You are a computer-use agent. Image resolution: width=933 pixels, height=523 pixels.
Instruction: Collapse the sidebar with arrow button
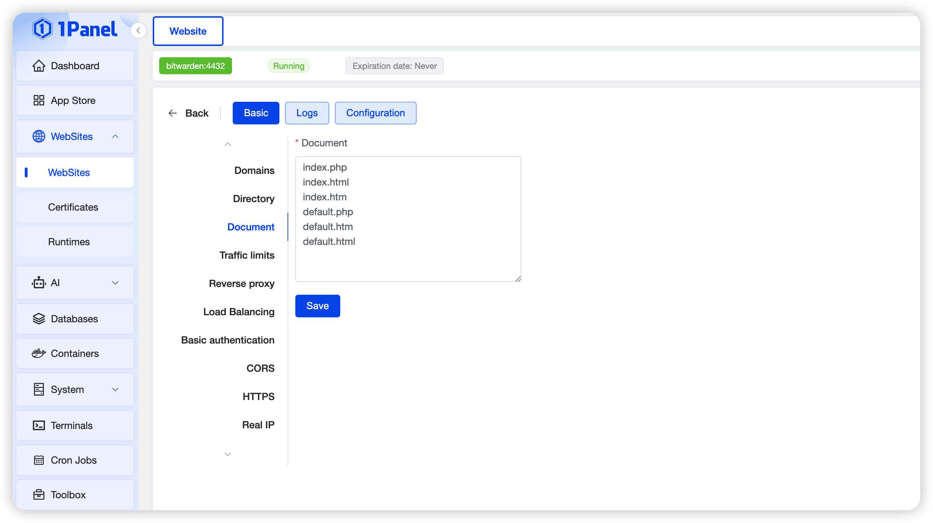click(138, 30)
